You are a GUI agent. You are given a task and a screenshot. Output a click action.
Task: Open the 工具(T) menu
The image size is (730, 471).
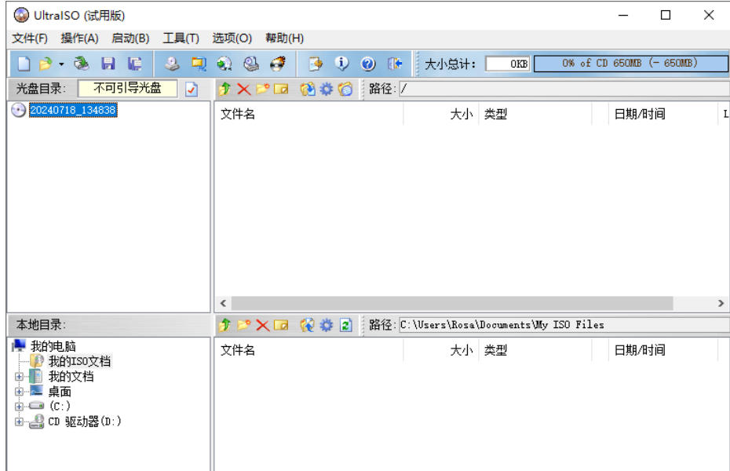click(181, 38)
